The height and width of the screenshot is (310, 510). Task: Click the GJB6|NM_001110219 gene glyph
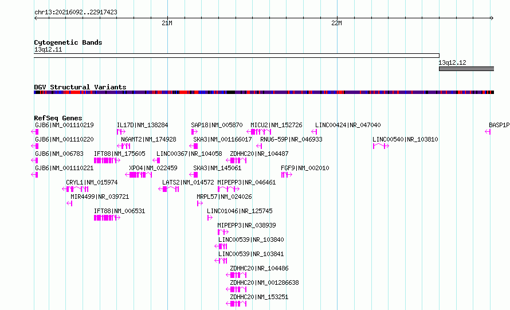(35, 132)
